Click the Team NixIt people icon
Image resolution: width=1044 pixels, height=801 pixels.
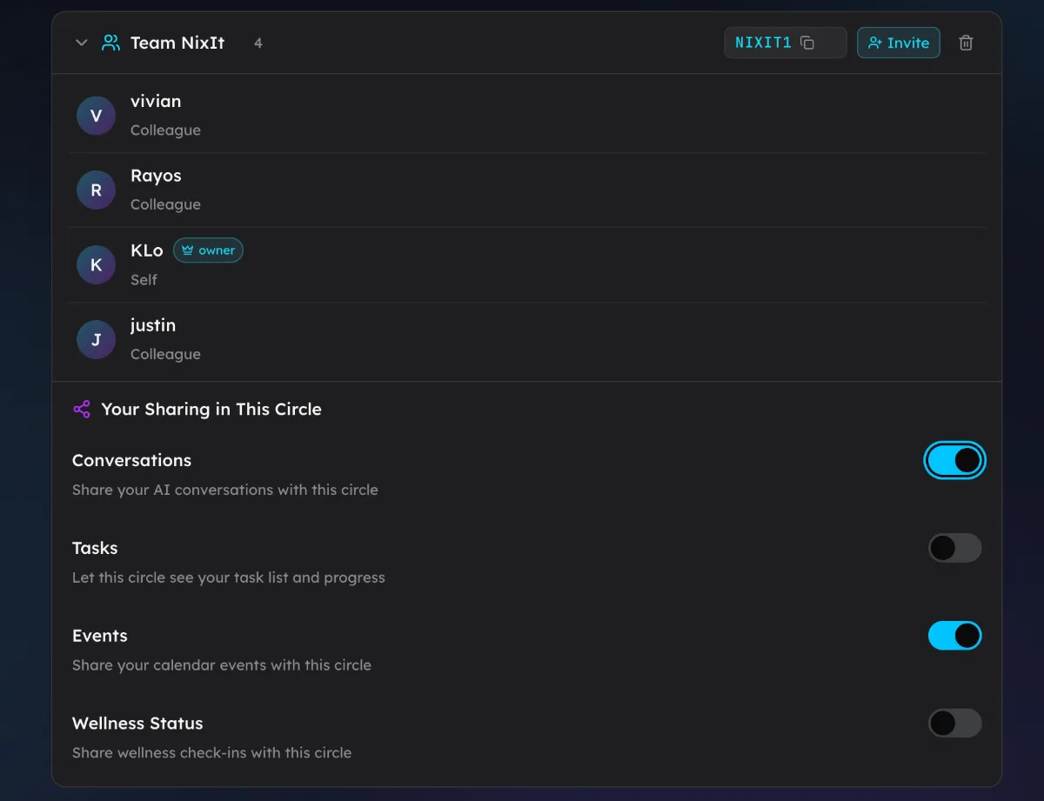tap(110, 43)
